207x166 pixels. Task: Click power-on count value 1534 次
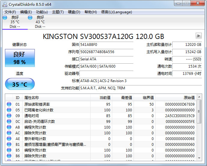[x=187, y=66]
